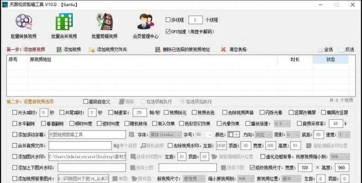The height and width of the screenshot is (183, 362).
Task: Enable the 多线程 checkbox
Action: (168, 20)
